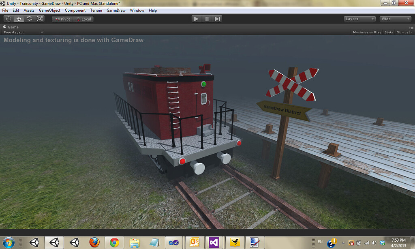Open the GameDraw menu
The width and height of the screenshot is (415, 249).
pyautogui.click(x=116, y=10)
